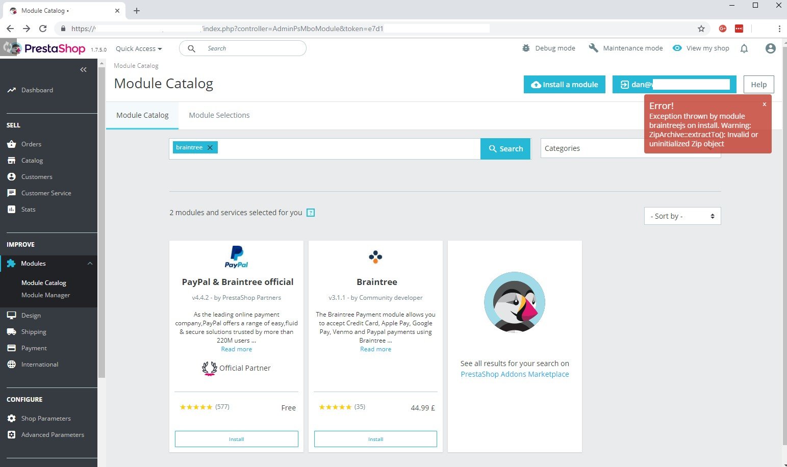Reload the page in the browser
This screenshot has width=787, height=467.
pyautogui.click(x=43, y=29)
